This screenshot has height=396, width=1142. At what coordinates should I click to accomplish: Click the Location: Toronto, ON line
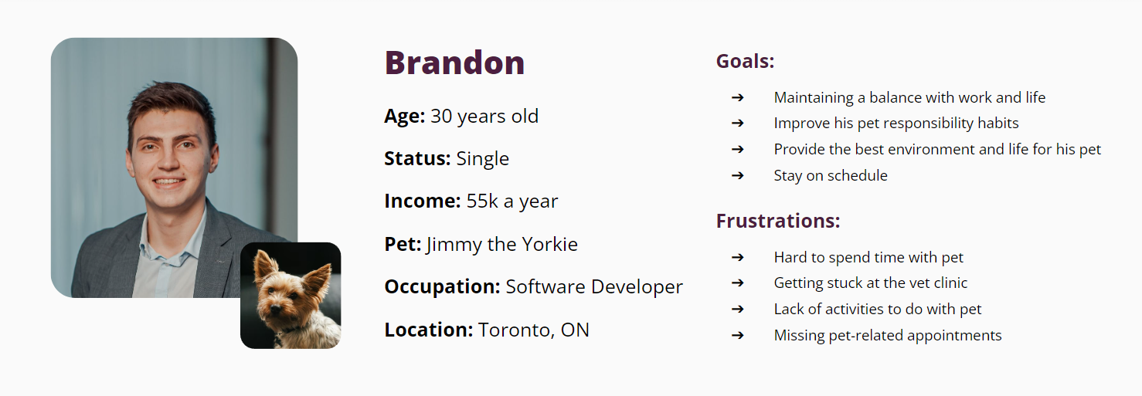[487, 330]
